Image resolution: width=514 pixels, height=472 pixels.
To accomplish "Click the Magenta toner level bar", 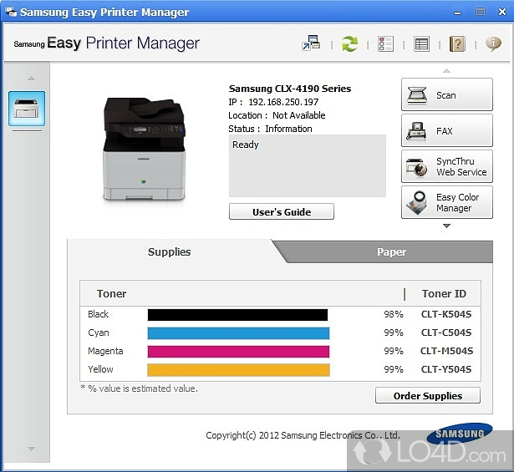I will pyautogui.click(x=238, y=352).
